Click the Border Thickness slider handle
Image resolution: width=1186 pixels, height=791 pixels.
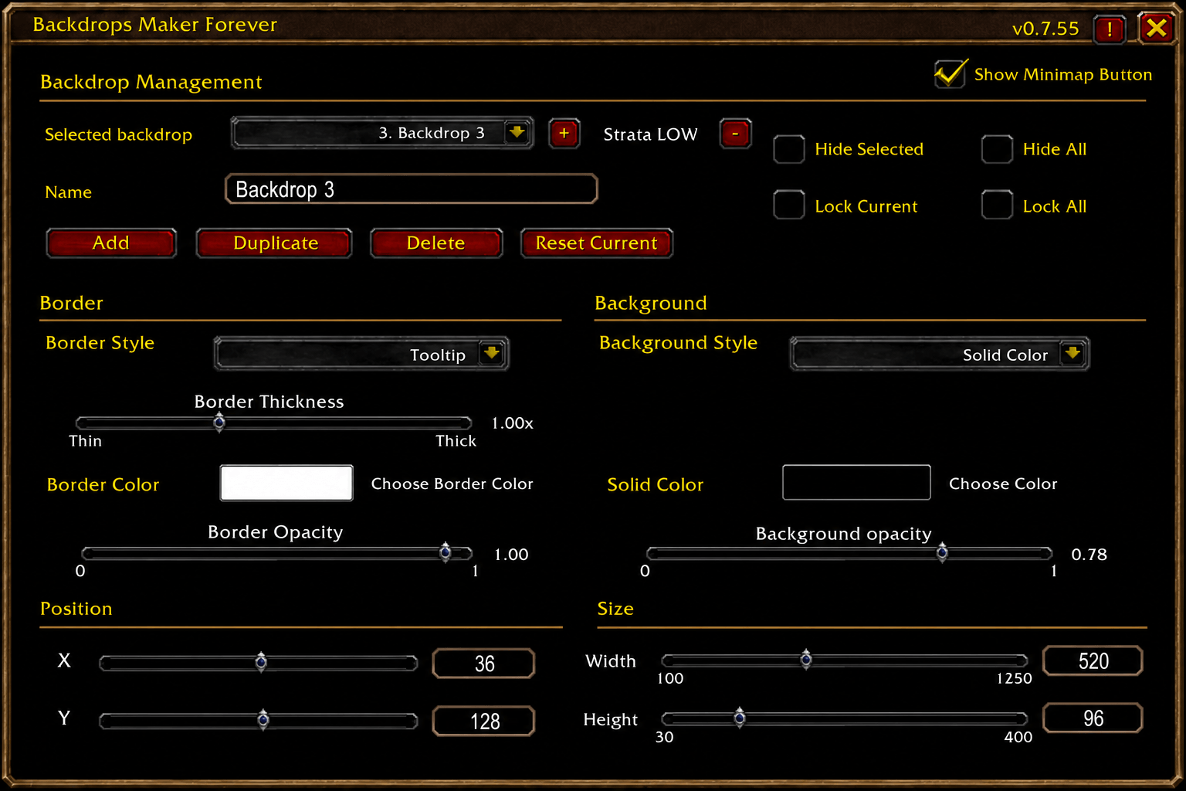click(219, 422)
